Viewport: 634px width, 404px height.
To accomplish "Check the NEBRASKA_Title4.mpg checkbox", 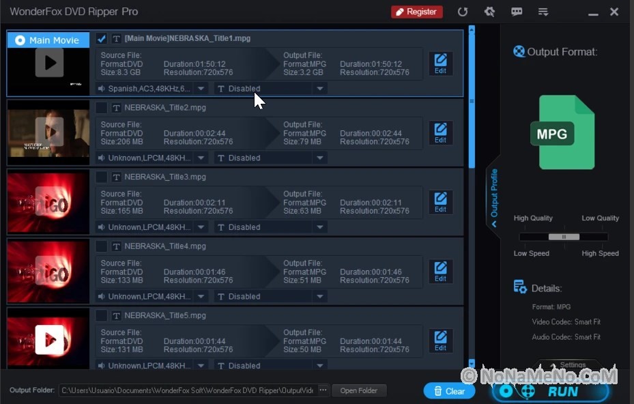I will pos(102,246).
